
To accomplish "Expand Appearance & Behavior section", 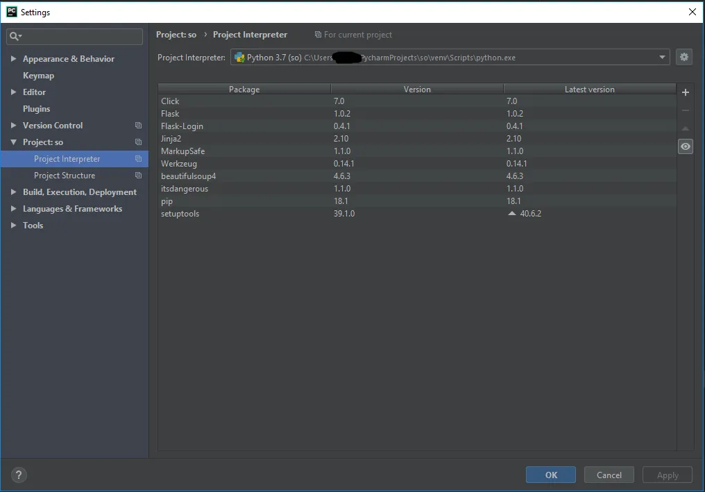I will click(x=13, y=59).
